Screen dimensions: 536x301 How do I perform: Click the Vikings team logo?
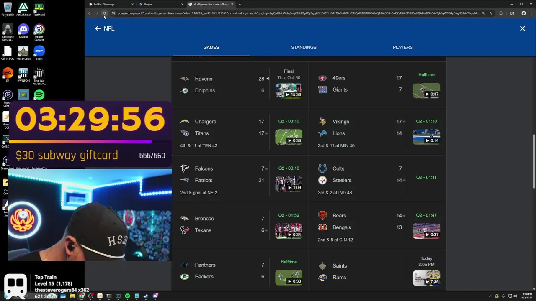pyautogui.click(x=322, y=122)
